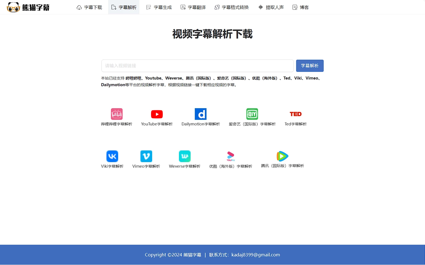The image size is (425, 265).
Task: Open Weverse字幕解析 link
Action: tap(185, 166)
